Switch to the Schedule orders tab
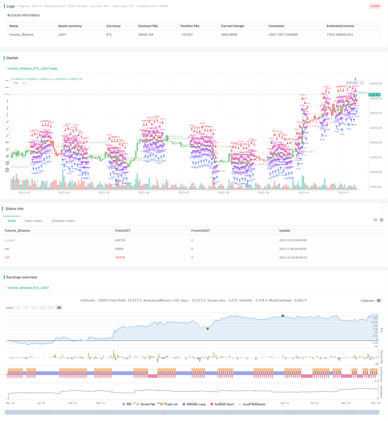Image resolution: width=388 pixels, height=421 pixels. coord(63,221)
